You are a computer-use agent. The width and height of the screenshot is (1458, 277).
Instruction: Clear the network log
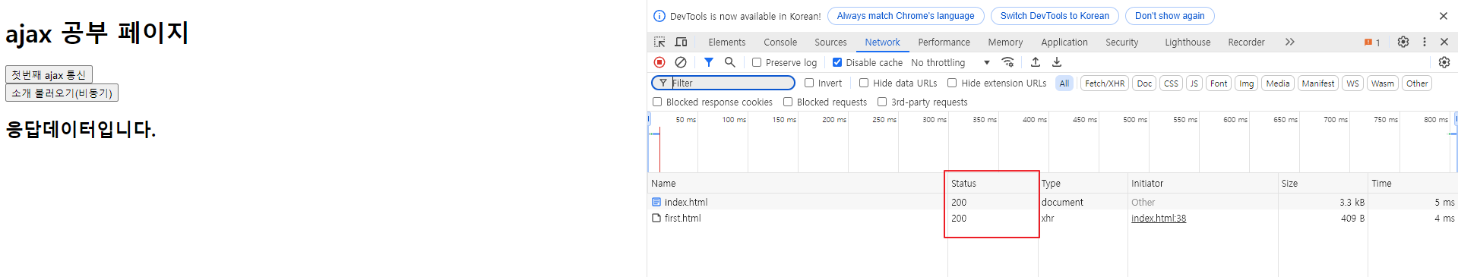tap(681, 62)
